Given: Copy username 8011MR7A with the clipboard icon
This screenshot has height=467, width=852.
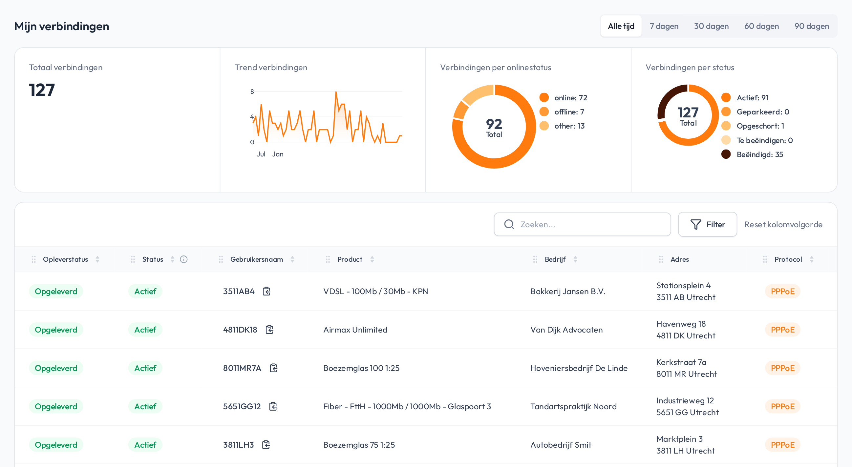Looking at the screenshot, I should click(x=273, y=368).
